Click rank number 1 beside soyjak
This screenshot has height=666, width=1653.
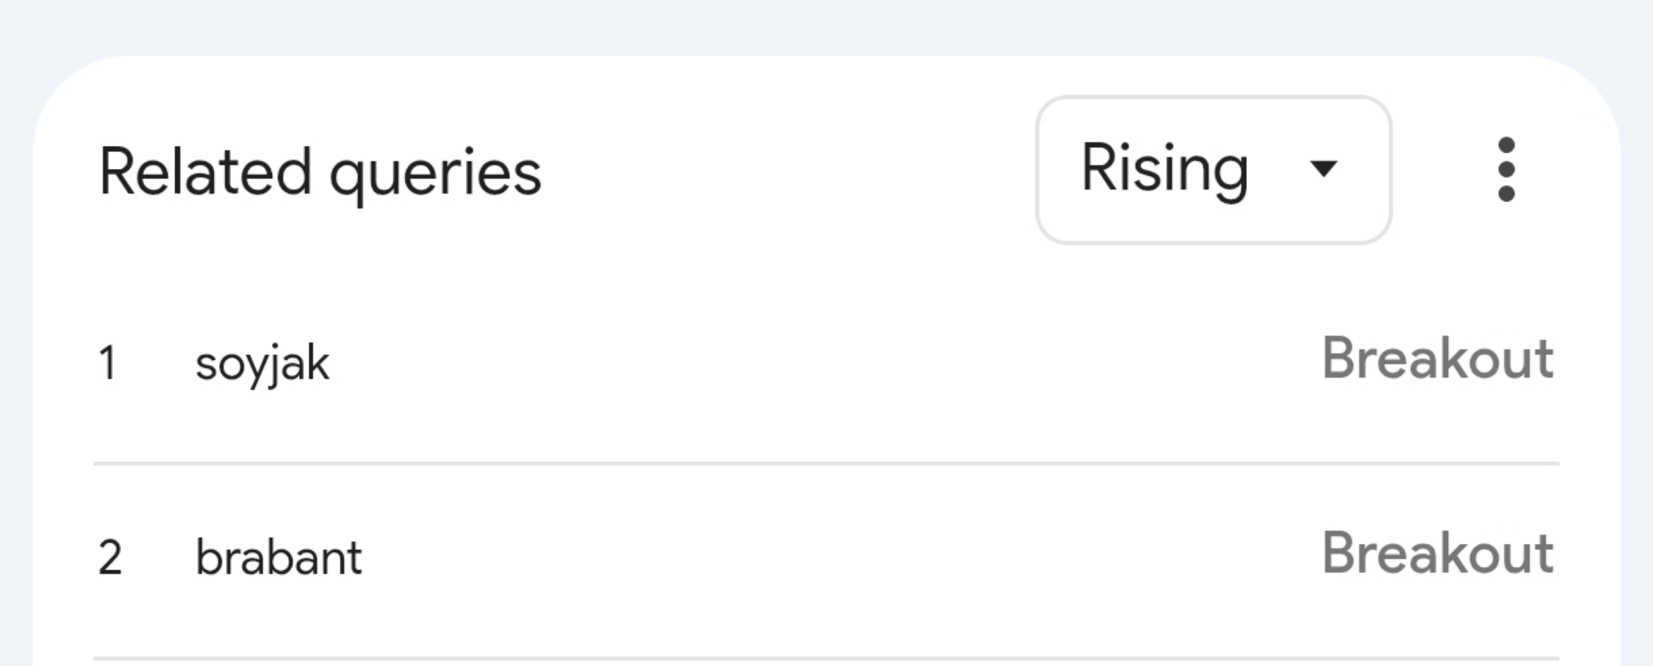tap(108, 363)
